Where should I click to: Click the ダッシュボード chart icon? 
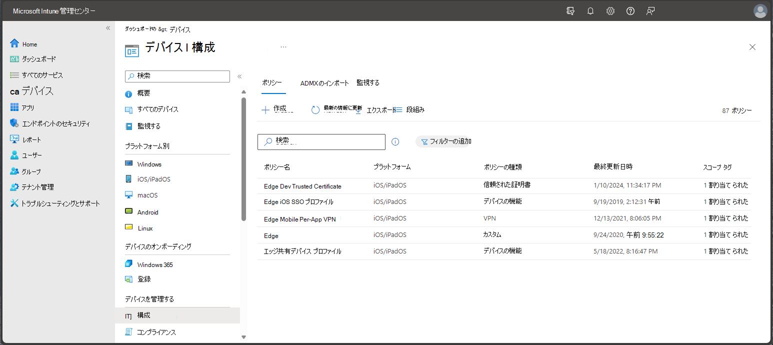click(14, 59)
